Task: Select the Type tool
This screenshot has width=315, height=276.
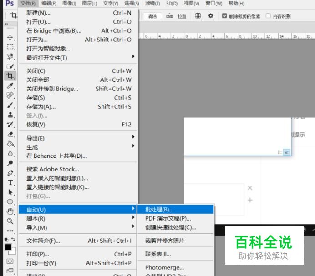Action: tap(10, 182)
